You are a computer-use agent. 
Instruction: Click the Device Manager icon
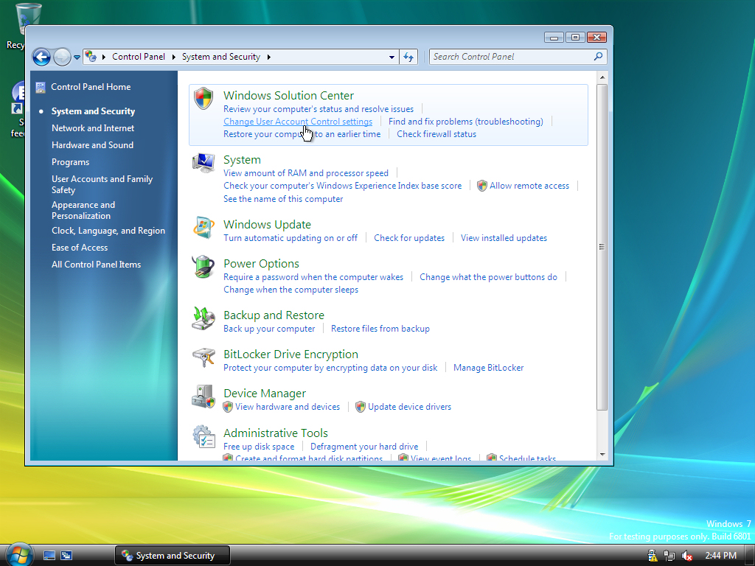tap(203, 396)
